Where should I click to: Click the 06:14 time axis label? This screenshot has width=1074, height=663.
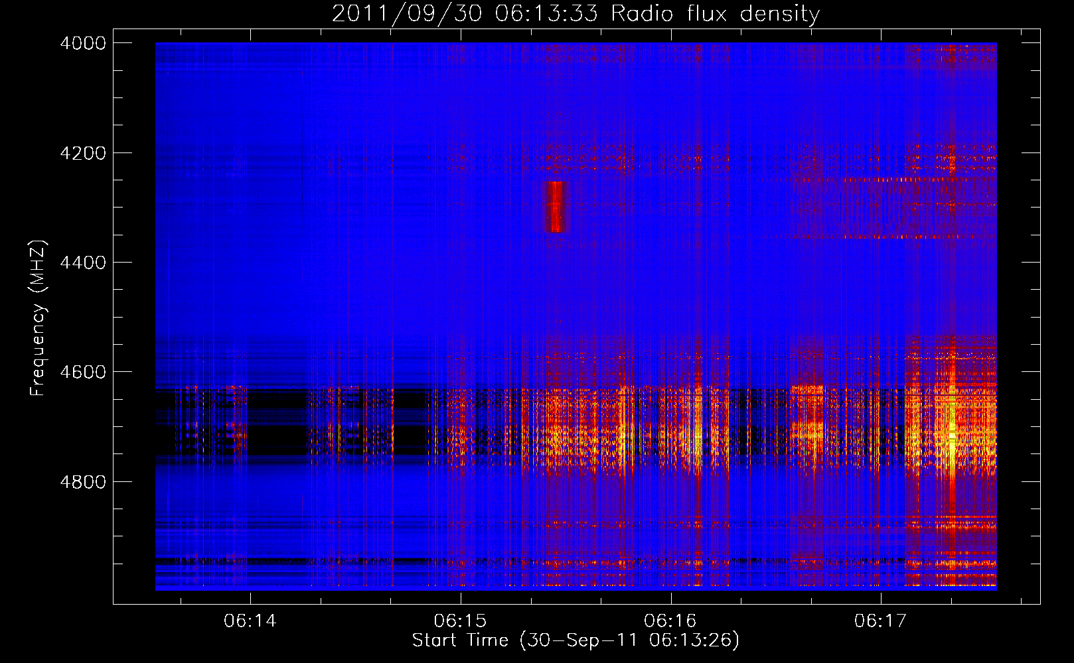(x=250, y=621)
